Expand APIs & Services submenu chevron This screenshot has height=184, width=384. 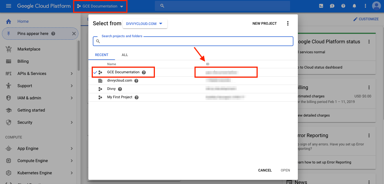click(x=72, y=74)
